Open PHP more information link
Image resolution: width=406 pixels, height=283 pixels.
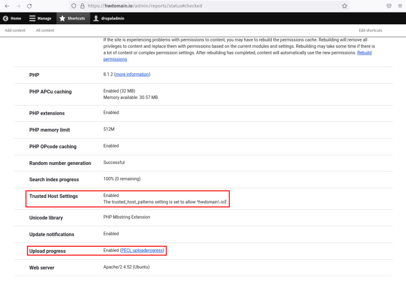point(132,74)
